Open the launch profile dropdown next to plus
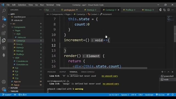The width and height of the screenshot is (176, 99). point(165,72)
